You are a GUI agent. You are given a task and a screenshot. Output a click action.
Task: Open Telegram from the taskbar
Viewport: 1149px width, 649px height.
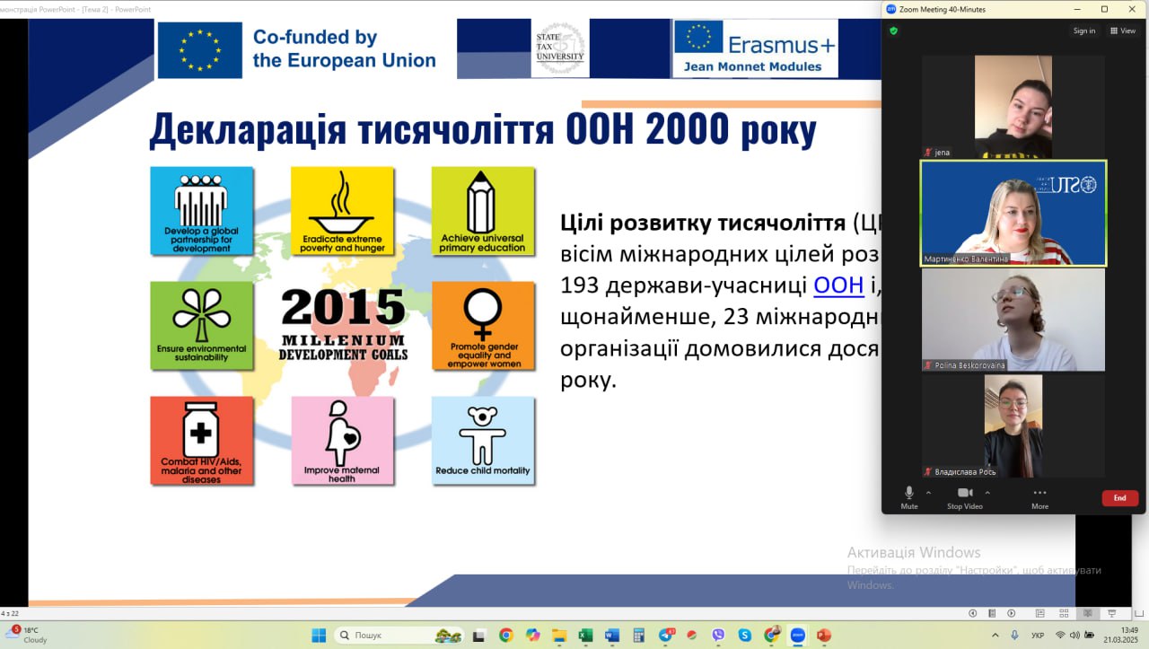666,636
